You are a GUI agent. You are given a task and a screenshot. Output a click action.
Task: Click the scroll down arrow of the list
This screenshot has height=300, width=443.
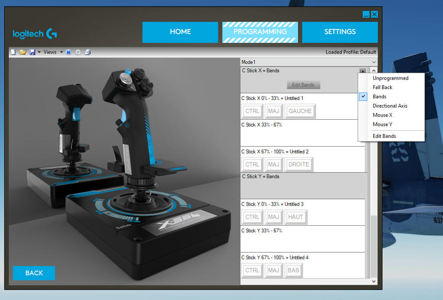coord(374,281)
